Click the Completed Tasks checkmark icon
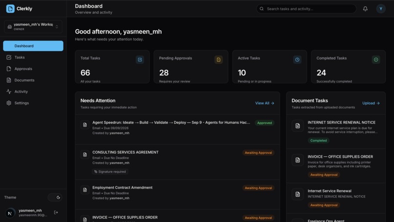This screenshot has height=222, width=394. coord(376,59)
